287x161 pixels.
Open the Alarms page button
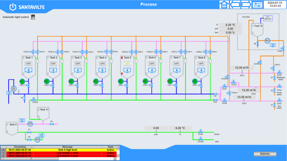click(265, 154)
